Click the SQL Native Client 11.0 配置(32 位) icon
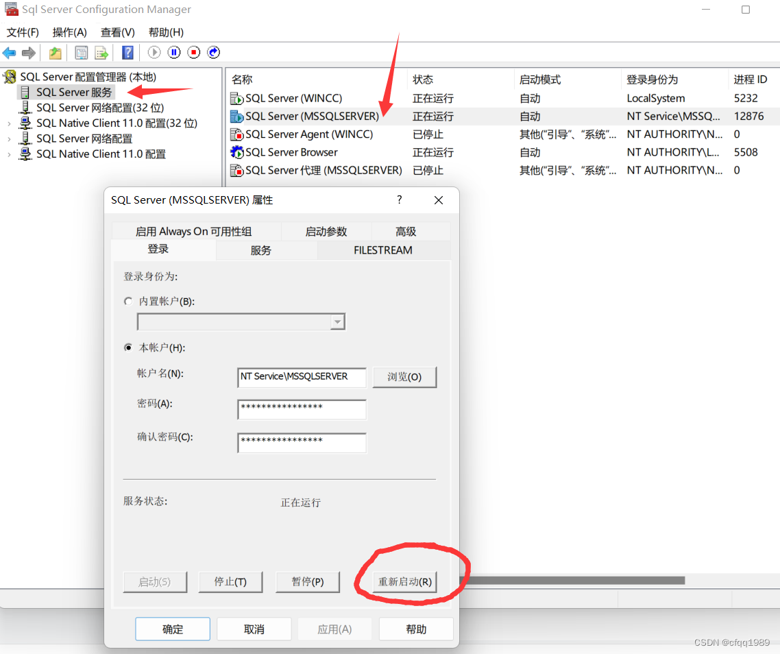 (25, 123)
